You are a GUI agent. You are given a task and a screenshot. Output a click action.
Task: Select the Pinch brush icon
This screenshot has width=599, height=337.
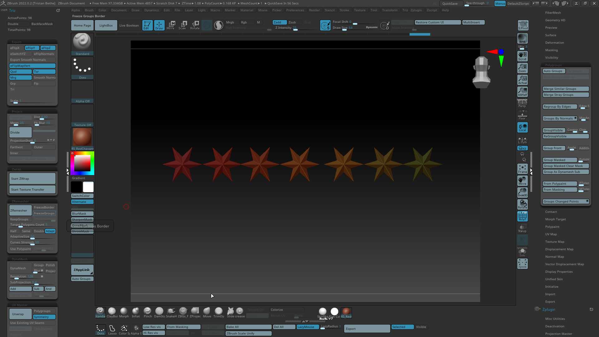(148, 312)
